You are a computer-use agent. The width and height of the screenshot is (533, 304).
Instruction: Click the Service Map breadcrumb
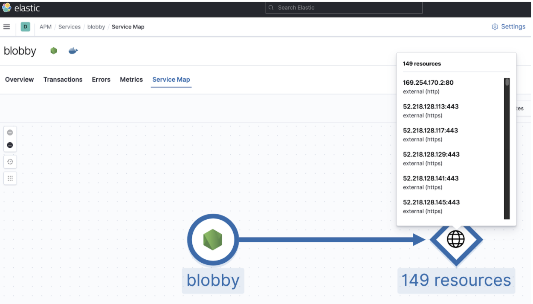coord(128,27)
